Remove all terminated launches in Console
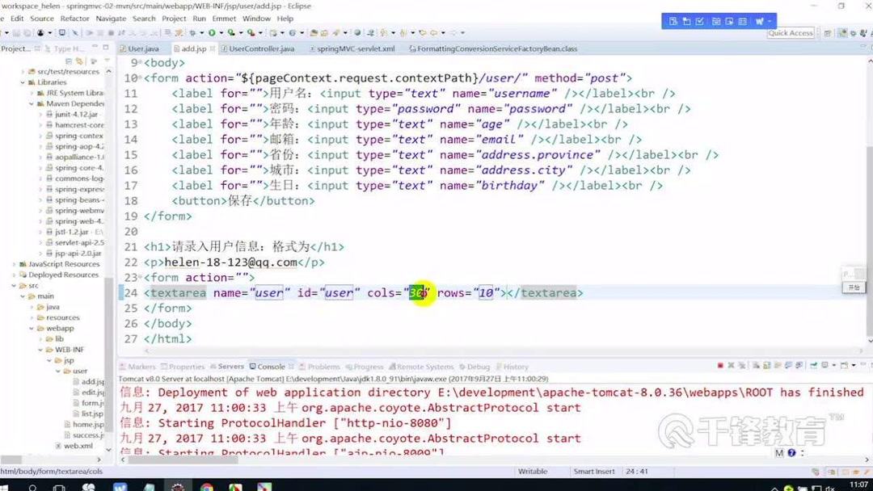This screenshot has width=873, height=491. 742,365
